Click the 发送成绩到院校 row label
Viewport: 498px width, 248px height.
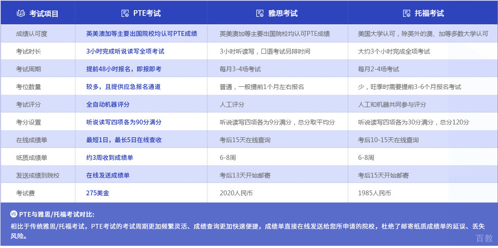(38, 175)
